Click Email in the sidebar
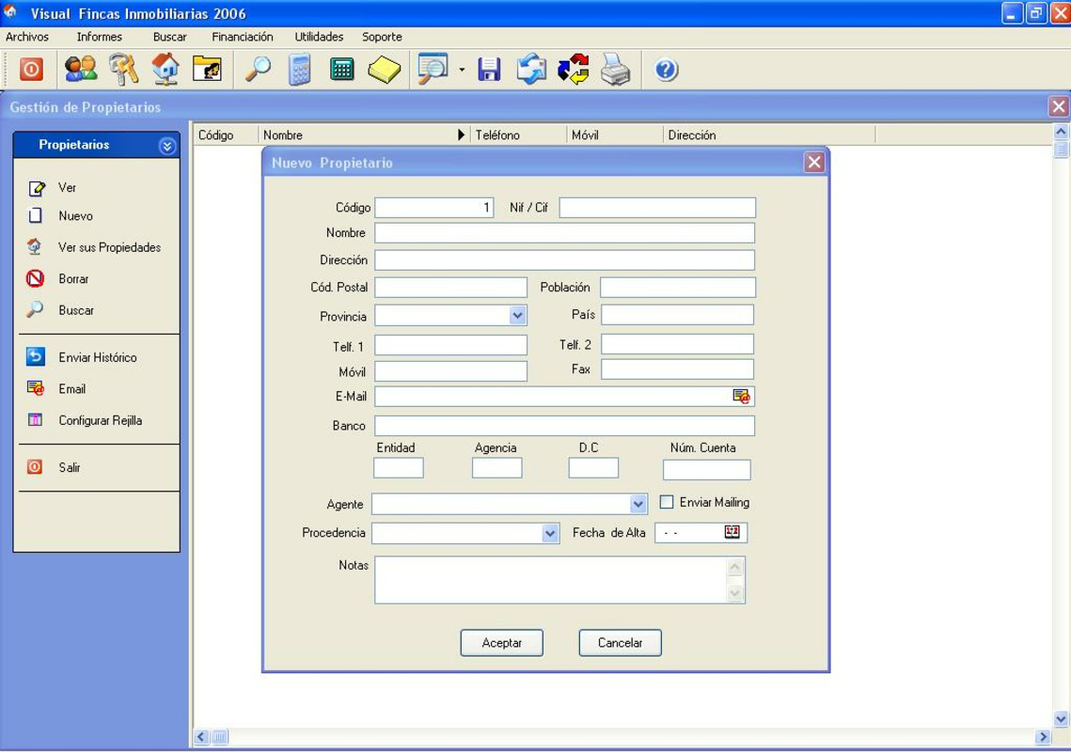1071x752 pixels. point(71,388)
